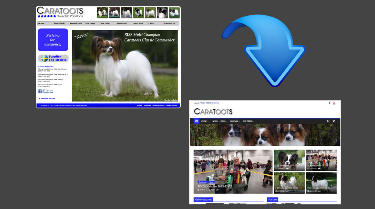Open 'Showresults from SKK Stockholm' update

(52, 70)
